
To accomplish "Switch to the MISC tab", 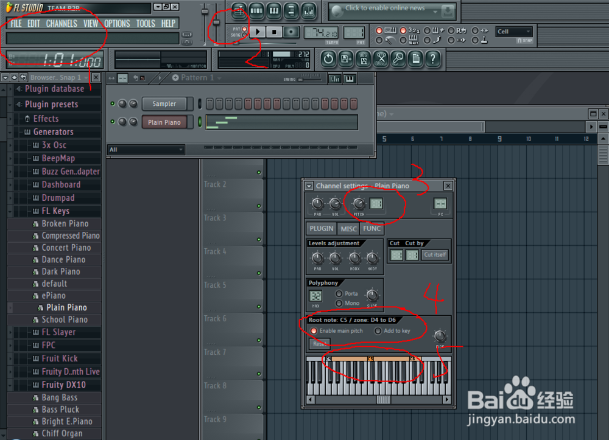I will tap(348, 229).
